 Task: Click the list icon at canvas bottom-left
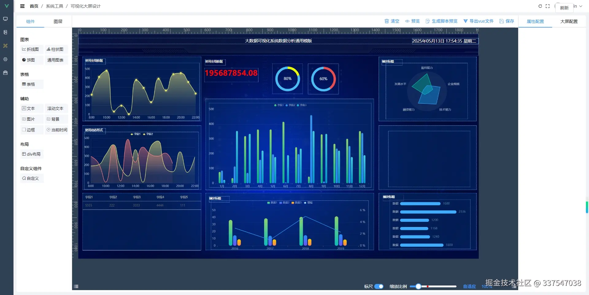pyautogui.click(x=76, y=286)
